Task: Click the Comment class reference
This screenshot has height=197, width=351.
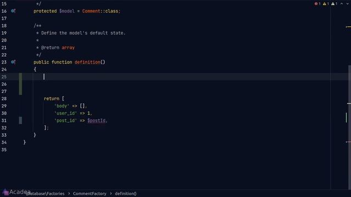Action: [92, 11]
